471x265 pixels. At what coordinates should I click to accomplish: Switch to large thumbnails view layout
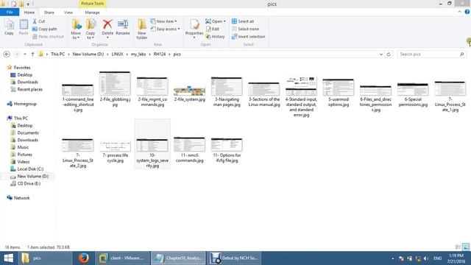pos(466,247)
